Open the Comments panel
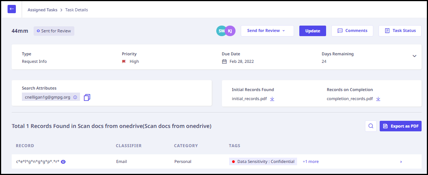The height and width of the screenshot is (175, 428). pos(352,31)
